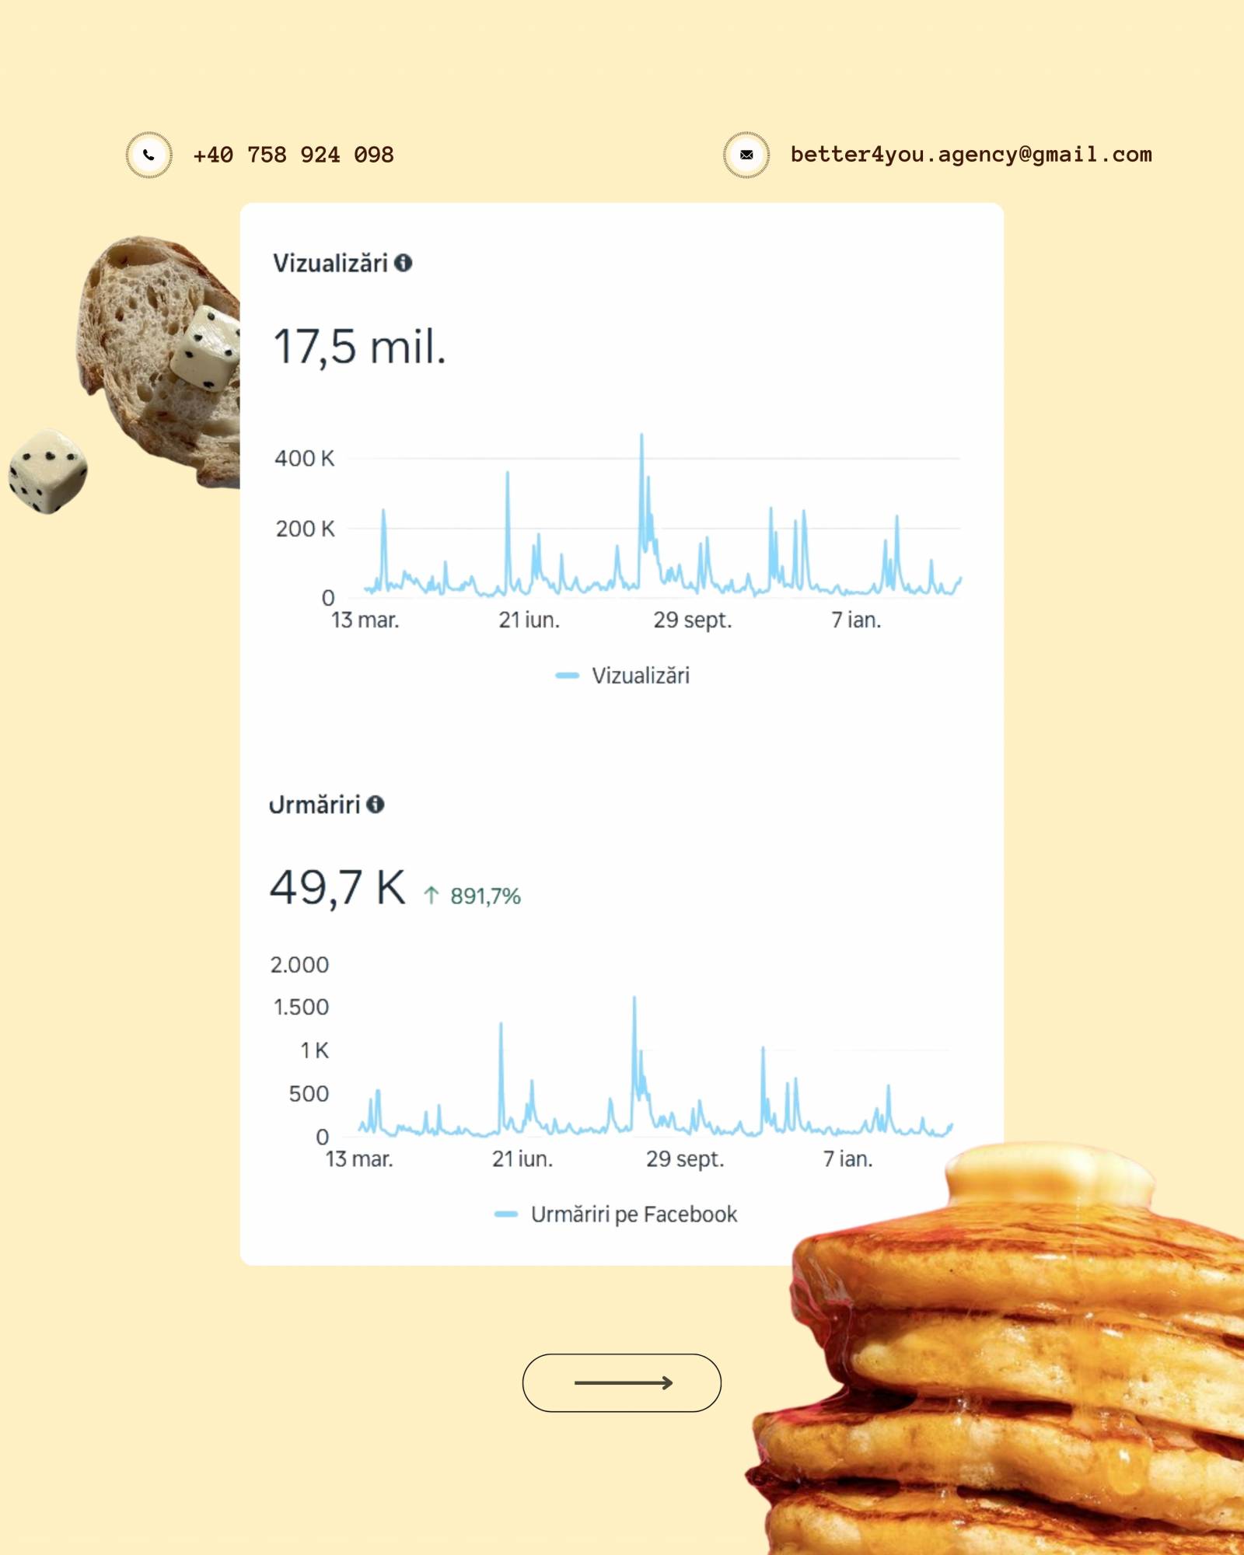
Task: Click the envelope email icon
Action: point(746,155)
